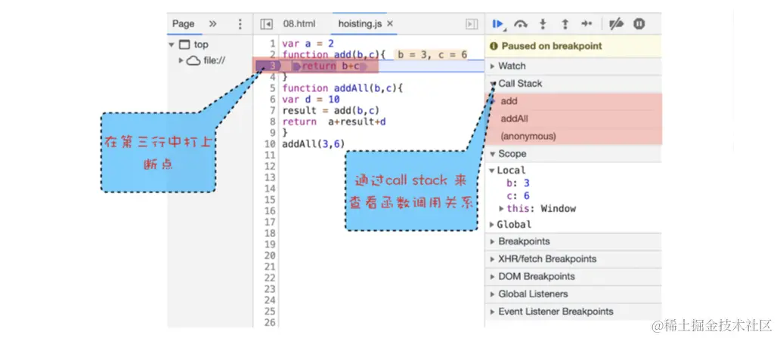Close the hoisting.js tab
This screenshot has height=338, width=777.
(x=390, y=23)
